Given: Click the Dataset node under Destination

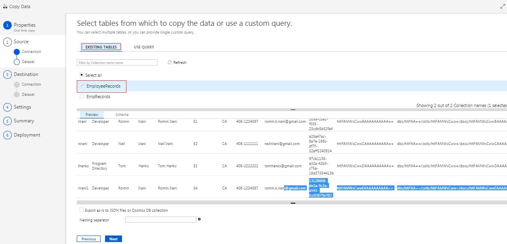Looking at the screenshot, I should tap(16, 94).
